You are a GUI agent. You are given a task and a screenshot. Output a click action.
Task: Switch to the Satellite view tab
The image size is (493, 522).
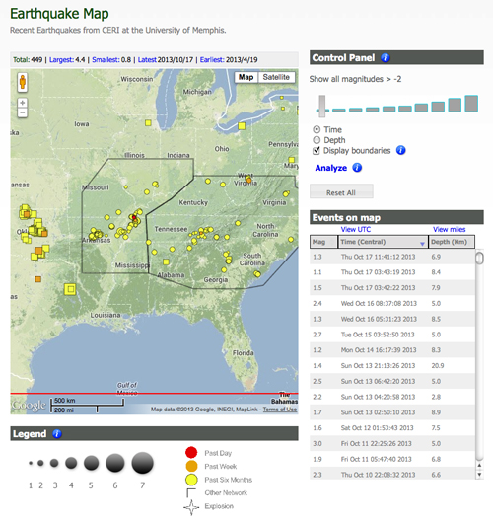coord(276,77)
